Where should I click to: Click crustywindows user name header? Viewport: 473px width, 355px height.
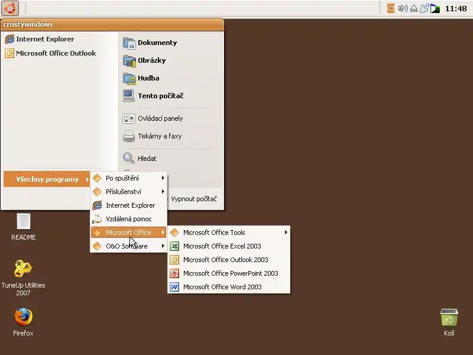pos(28,24)
